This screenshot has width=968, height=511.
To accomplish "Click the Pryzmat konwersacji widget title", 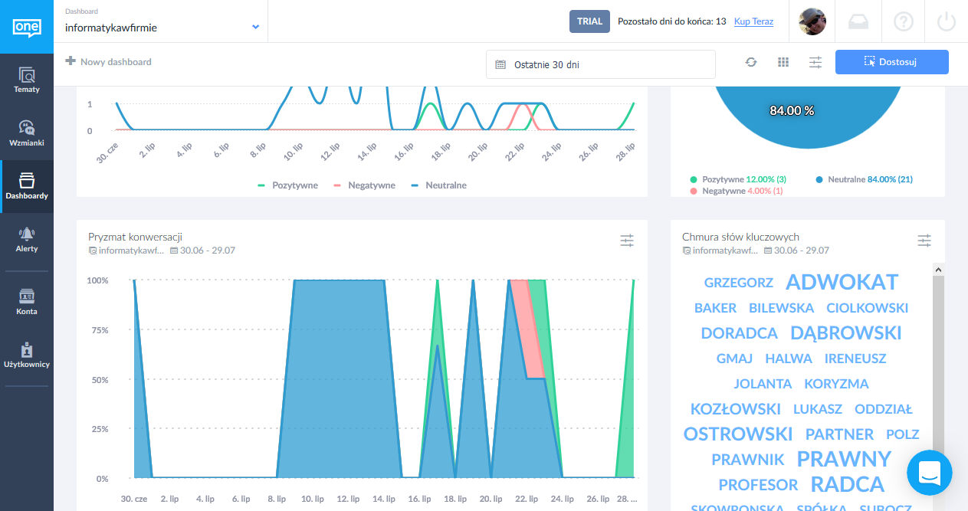I will coord(135,237).
